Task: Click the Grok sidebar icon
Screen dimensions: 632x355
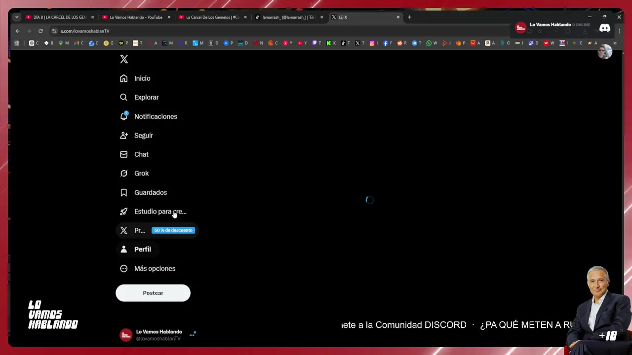Action: click(x=123, y=173)
